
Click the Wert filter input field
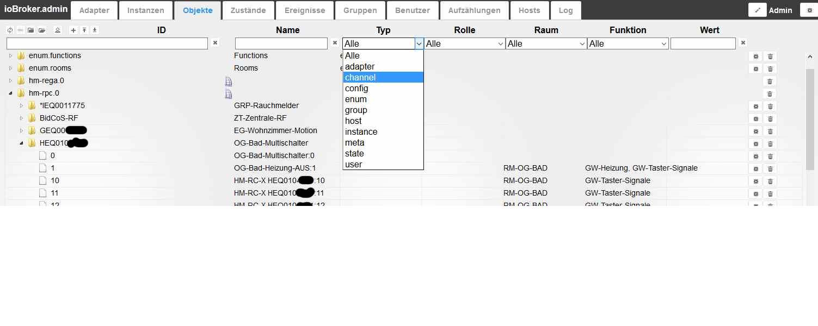(x=703, y=43)
